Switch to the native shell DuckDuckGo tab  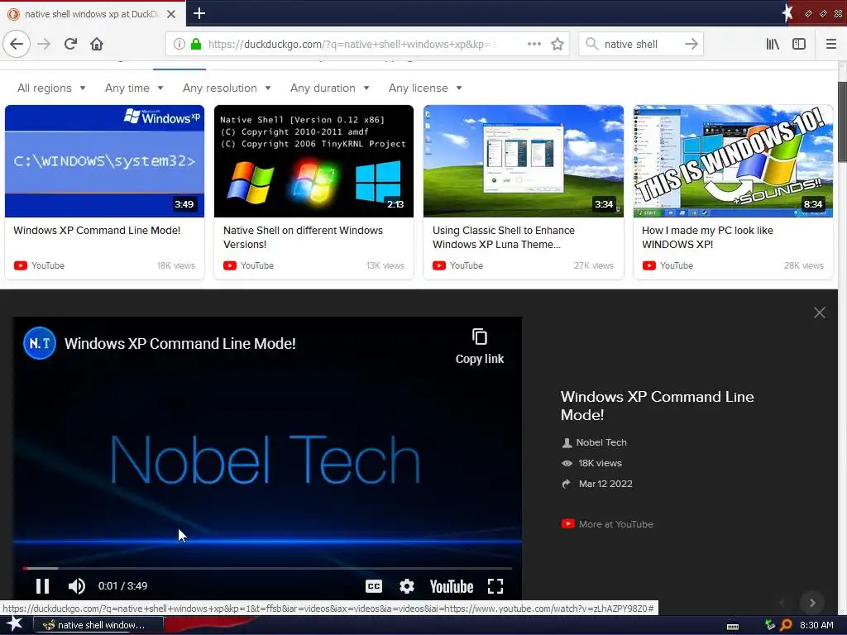click(93, 14)
